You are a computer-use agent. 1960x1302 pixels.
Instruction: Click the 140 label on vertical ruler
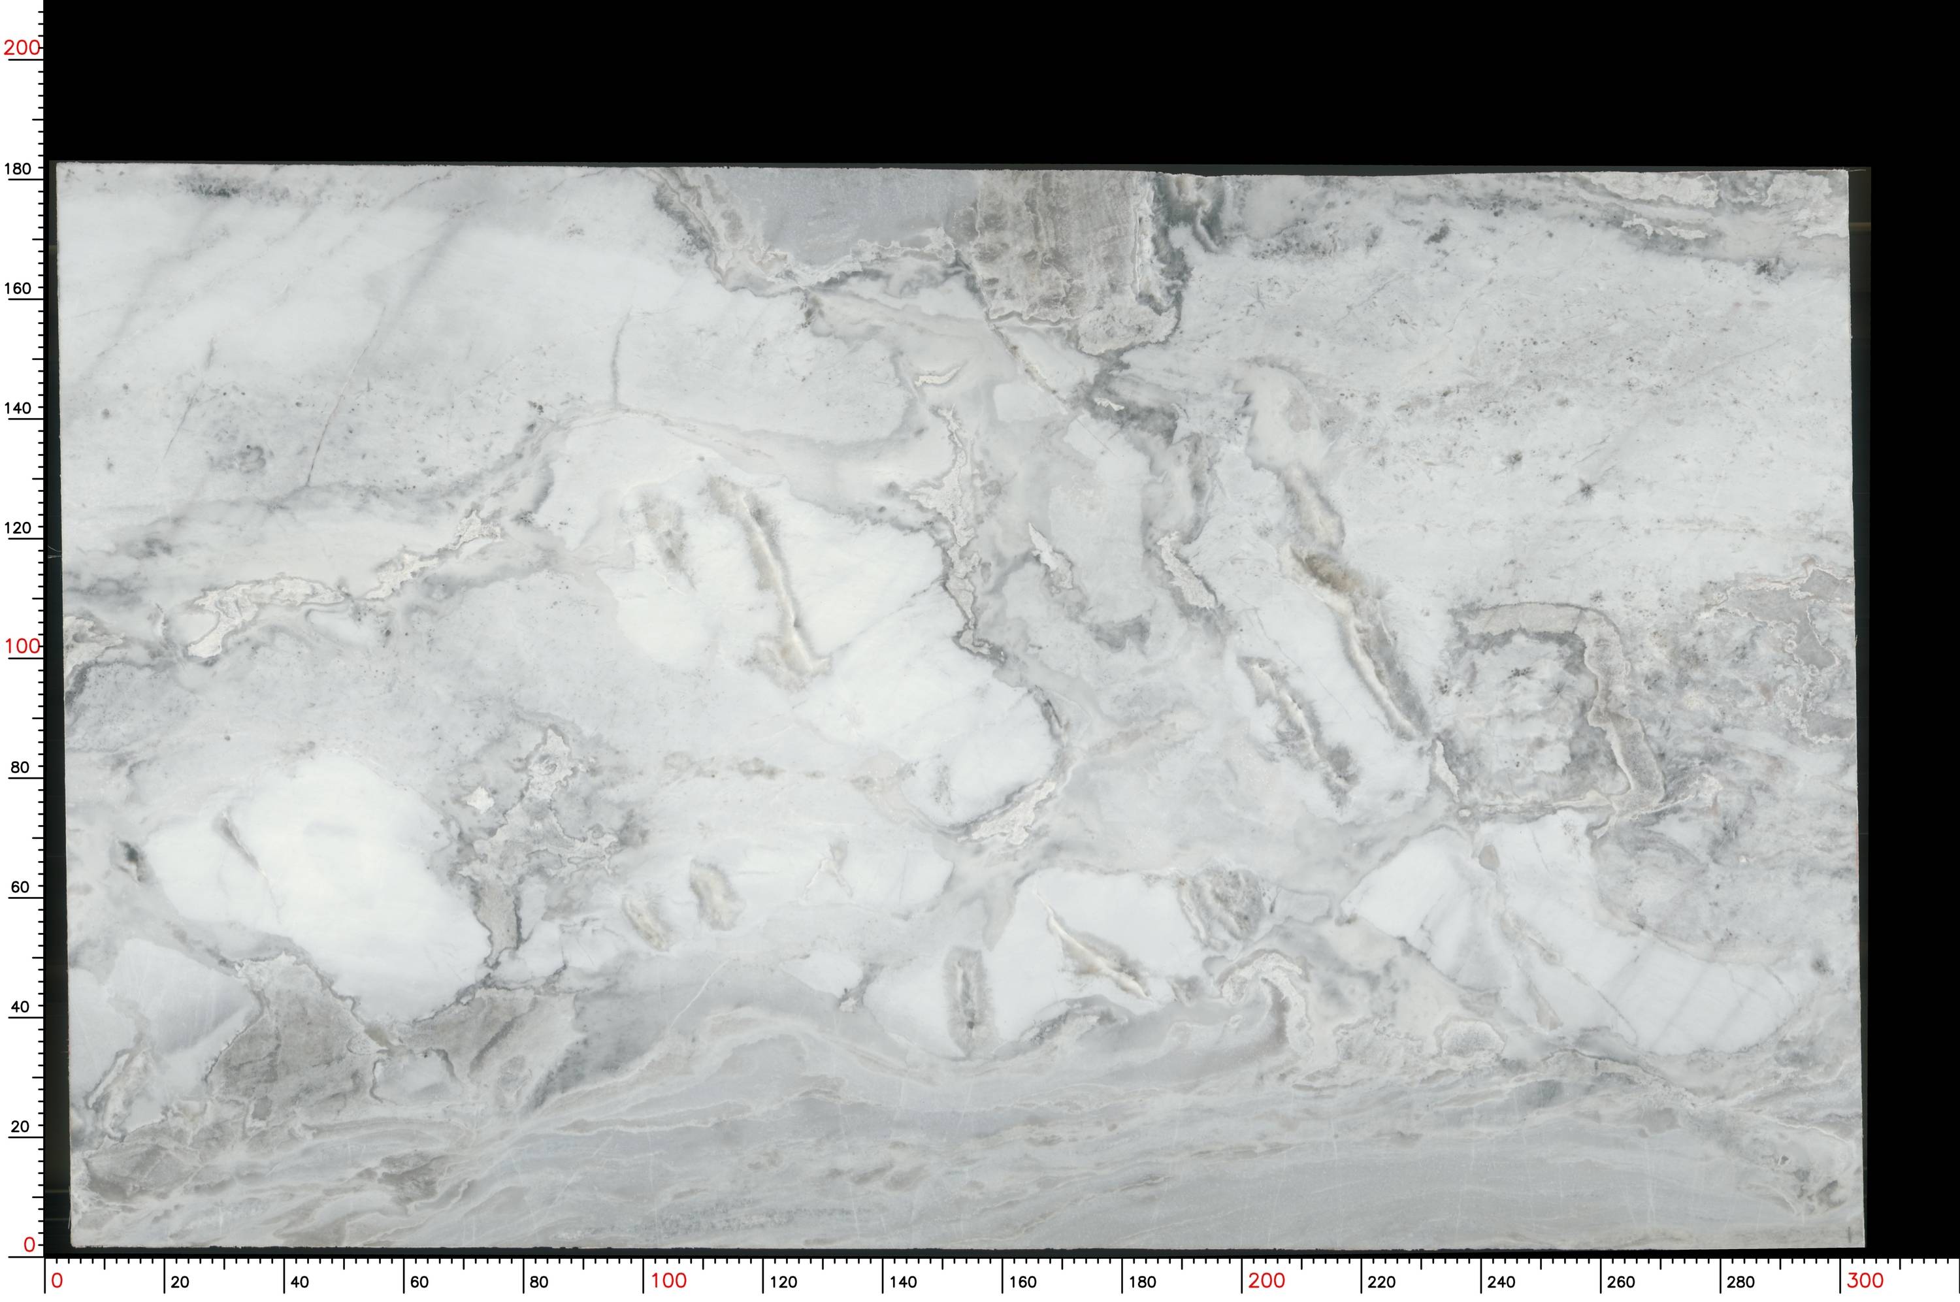click(x=18, y=408)
